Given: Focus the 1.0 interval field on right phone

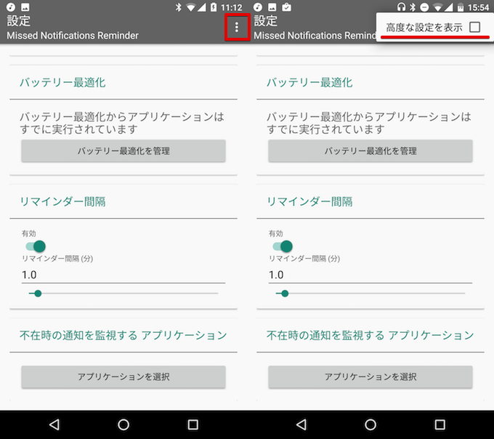Looking at the screenshot, I should 370,275.
